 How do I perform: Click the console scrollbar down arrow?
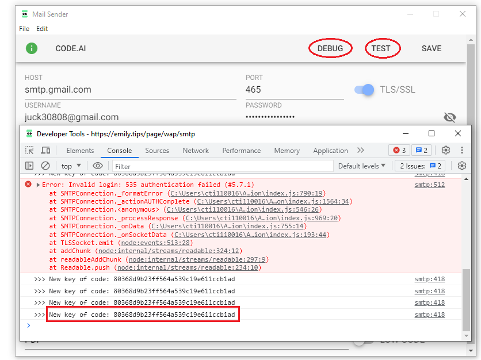click(466, 336)
